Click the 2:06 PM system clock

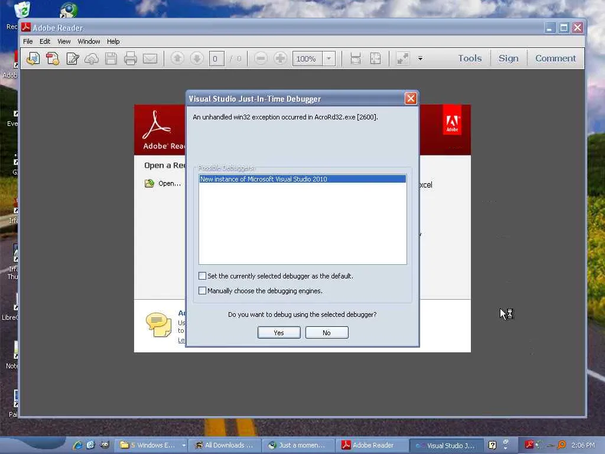click(x=583, y=445)
